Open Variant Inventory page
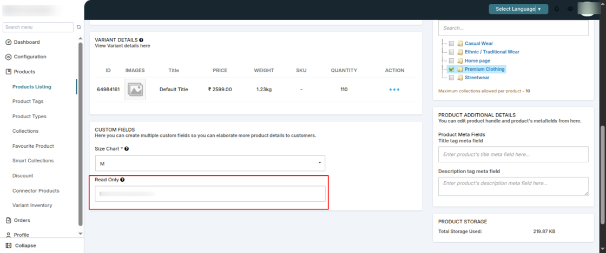This screenshot has width=606, height=253. tap(32, 206)
